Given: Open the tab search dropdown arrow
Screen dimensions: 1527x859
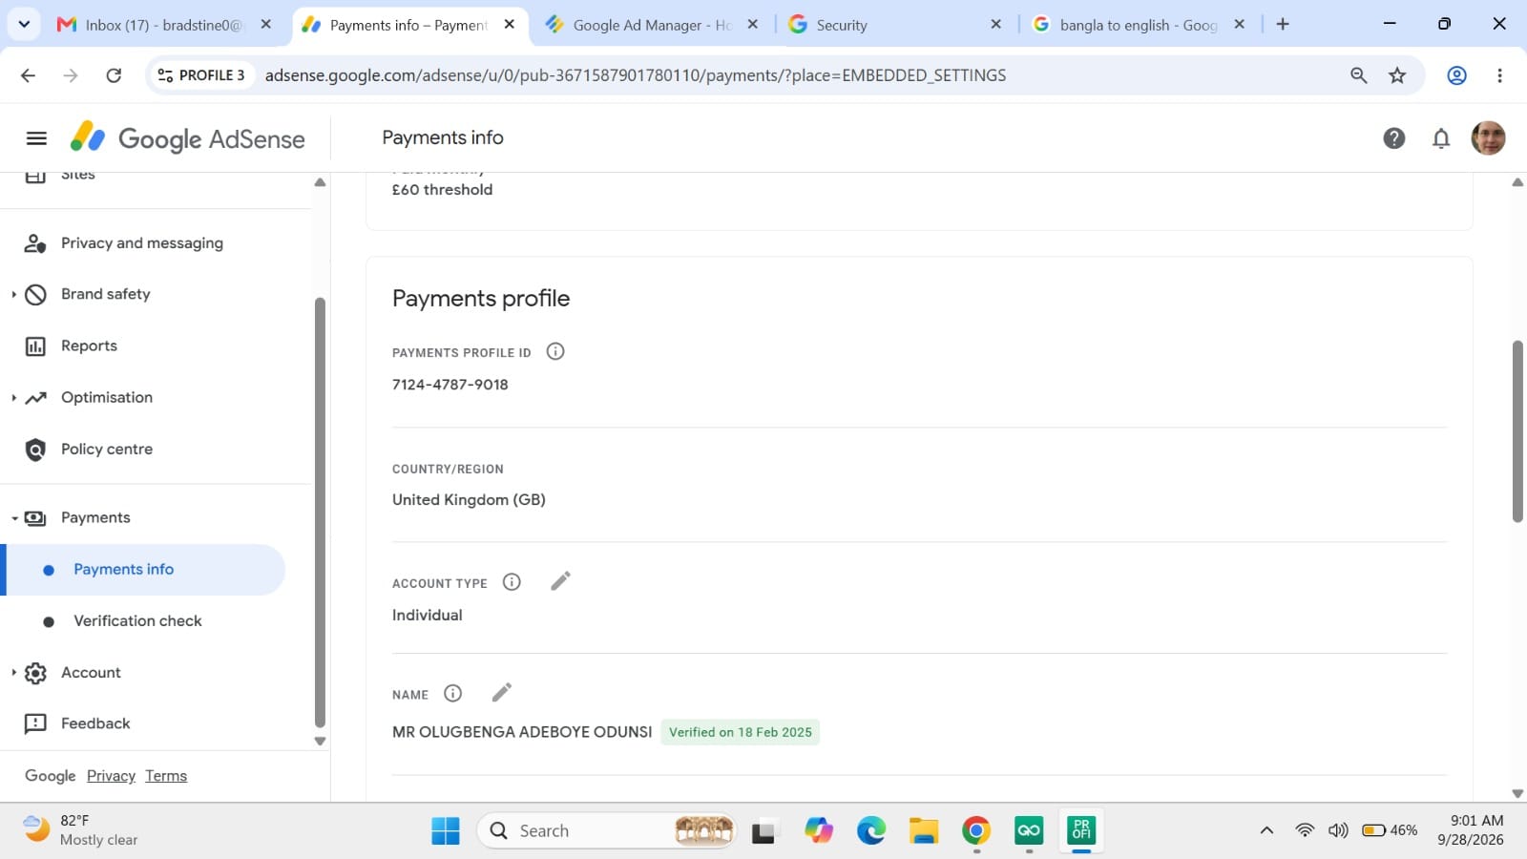Looking at the screenshot, I should pyautogui.click(x=24, y=25).
